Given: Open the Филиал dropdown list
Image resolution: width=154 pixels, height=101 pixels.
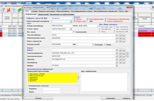Looking at the screenshot, I should pyautogui.click(x=116, y=65).
